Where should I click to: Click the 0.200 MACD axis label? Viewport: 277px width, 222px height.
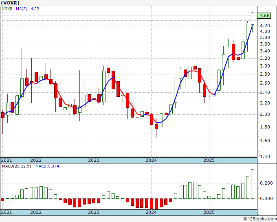pos(265,183)
